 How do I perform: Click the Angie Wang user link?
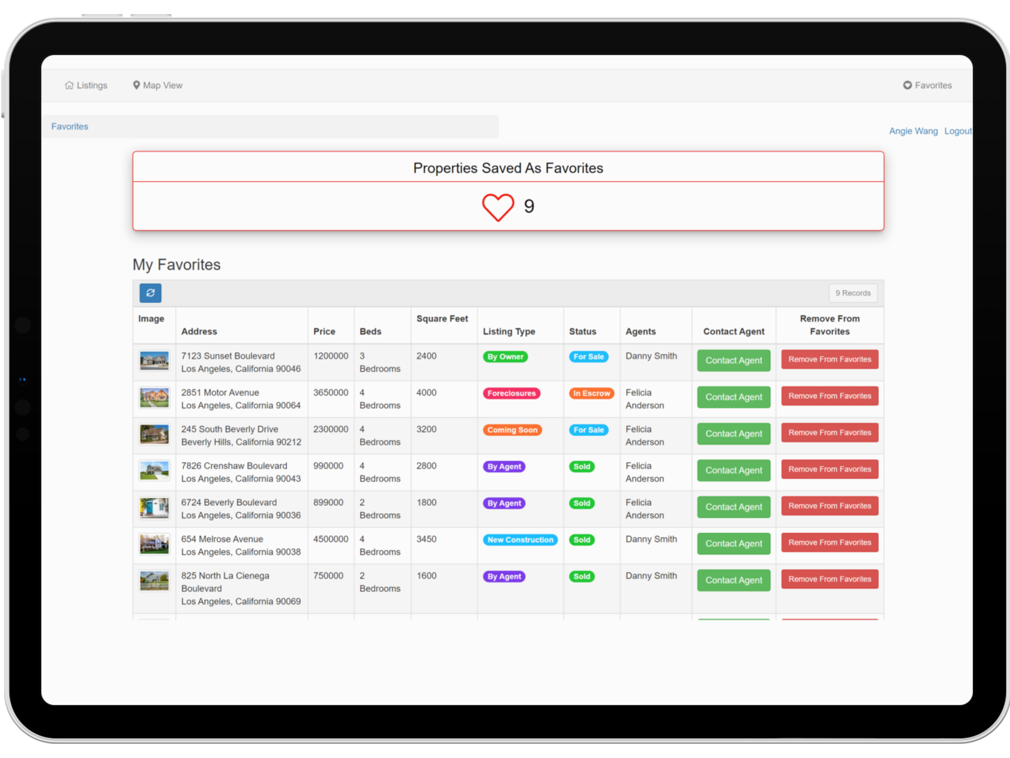[x=913, y=131]
